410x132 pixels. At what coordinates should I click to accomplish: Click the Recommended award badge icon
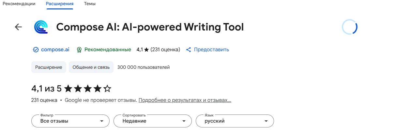79,50
